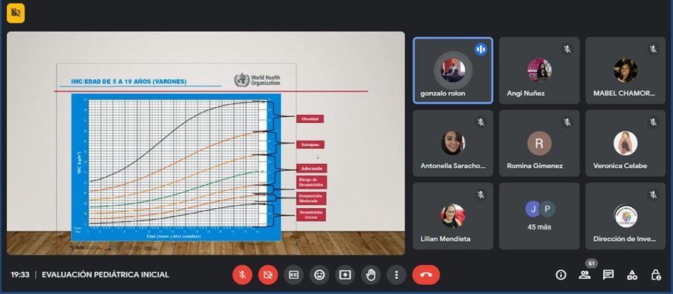Open host controls lock icon
This screenshot has width=673, height=294.
(656, 275)
